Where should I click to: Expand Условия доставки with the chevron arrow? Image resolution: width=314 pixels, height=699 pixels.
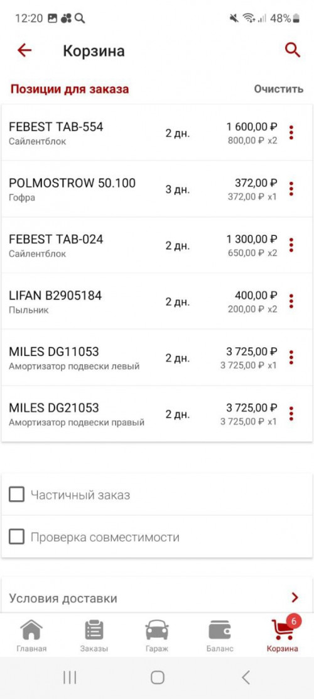click(x=295, y=597)
